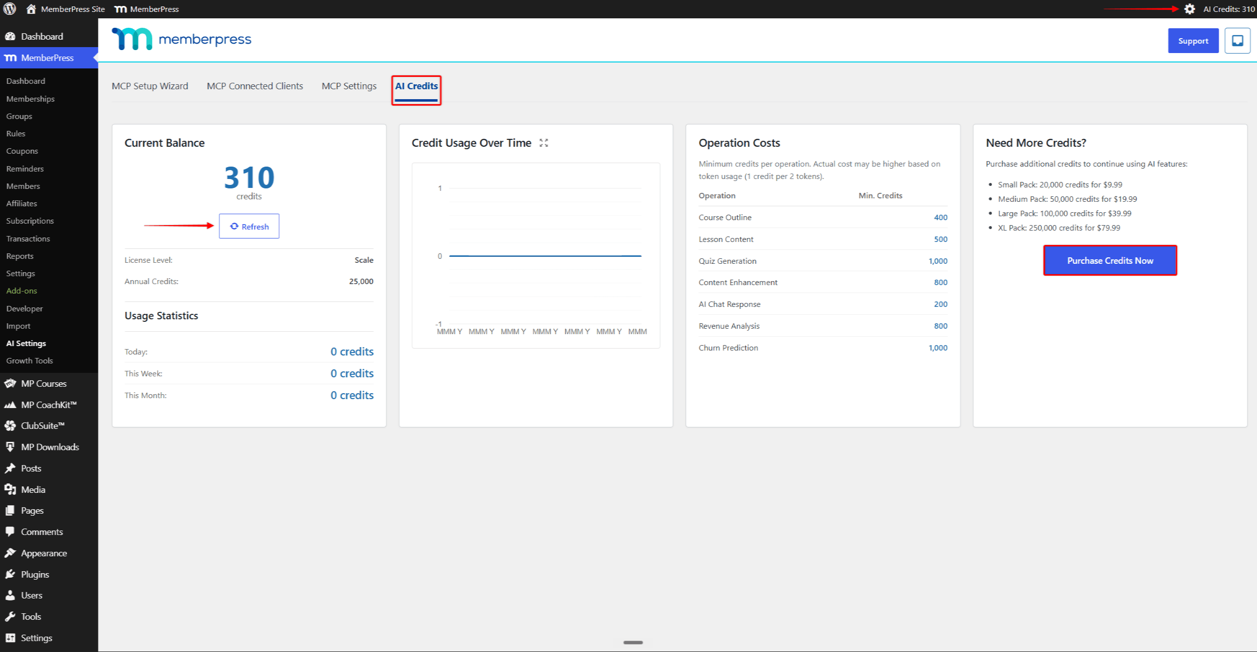
Task: Select the AI Credits tab
Action: pyautogui.click(x=416, y=86)
